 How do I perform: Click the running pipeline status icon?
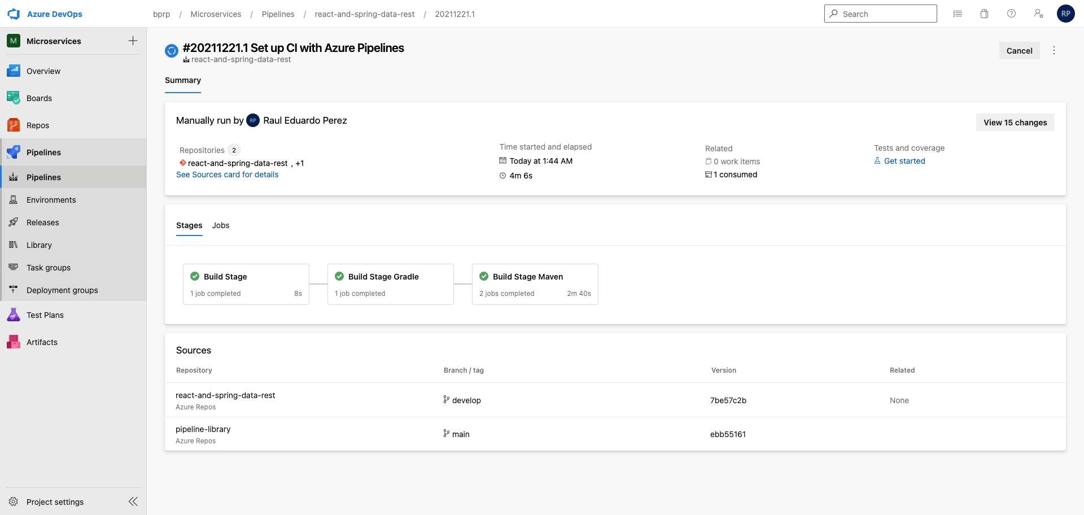coord(172,51)
